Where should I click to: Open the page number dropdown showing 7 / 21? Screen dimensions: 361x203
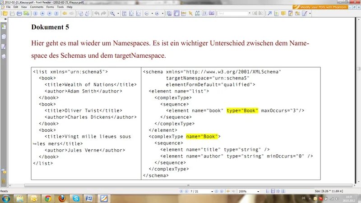click(x=212, y=191)
